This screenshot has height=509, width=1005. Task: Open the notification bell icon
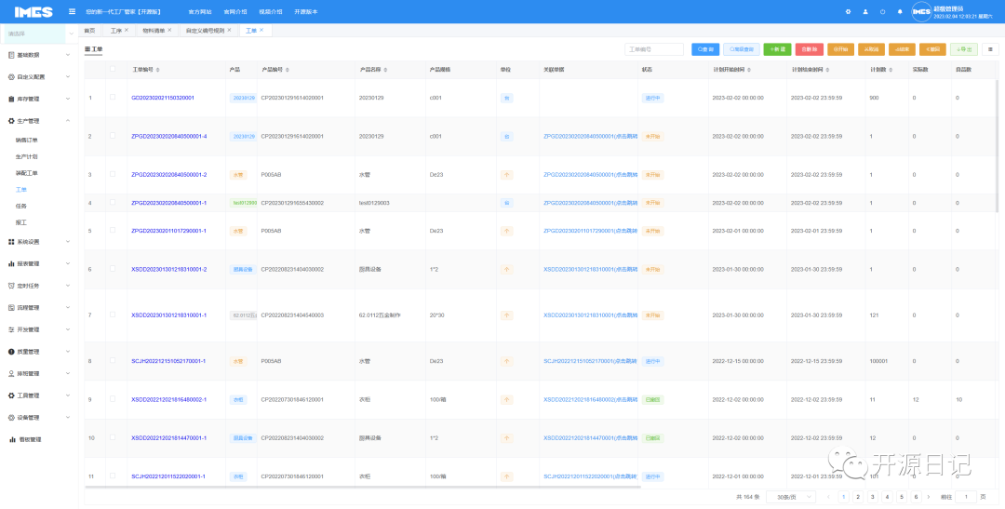900,11
